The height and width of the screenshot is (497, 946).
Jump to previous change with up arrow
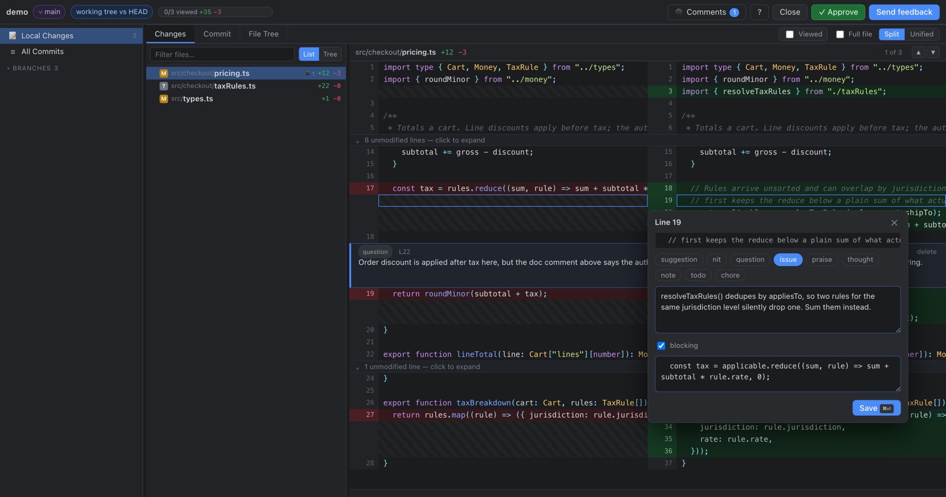coord(919,53)
